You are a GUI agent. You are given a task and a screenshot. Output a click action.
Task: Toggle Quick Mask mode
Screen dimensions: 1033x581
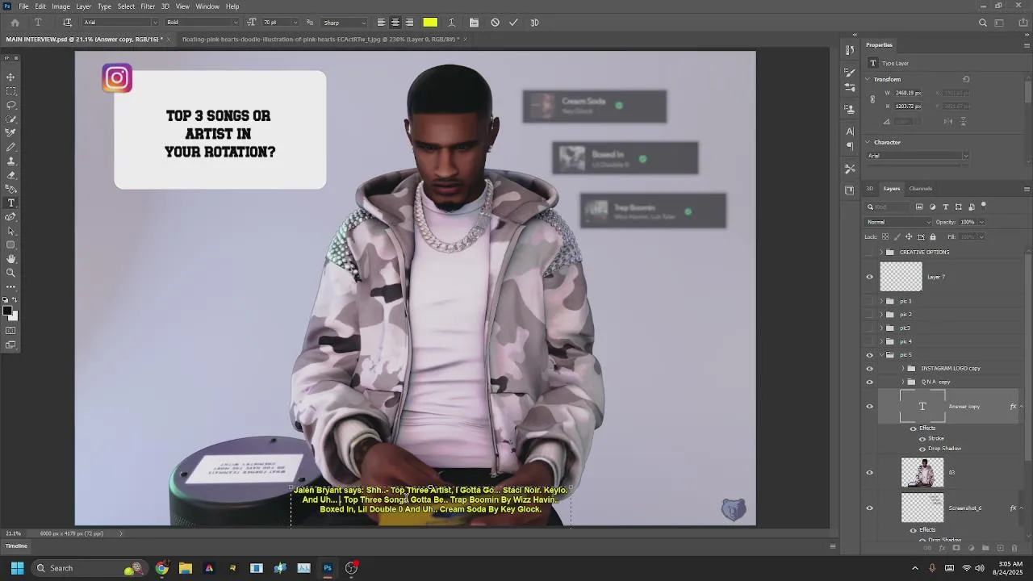tap(10, 331)
